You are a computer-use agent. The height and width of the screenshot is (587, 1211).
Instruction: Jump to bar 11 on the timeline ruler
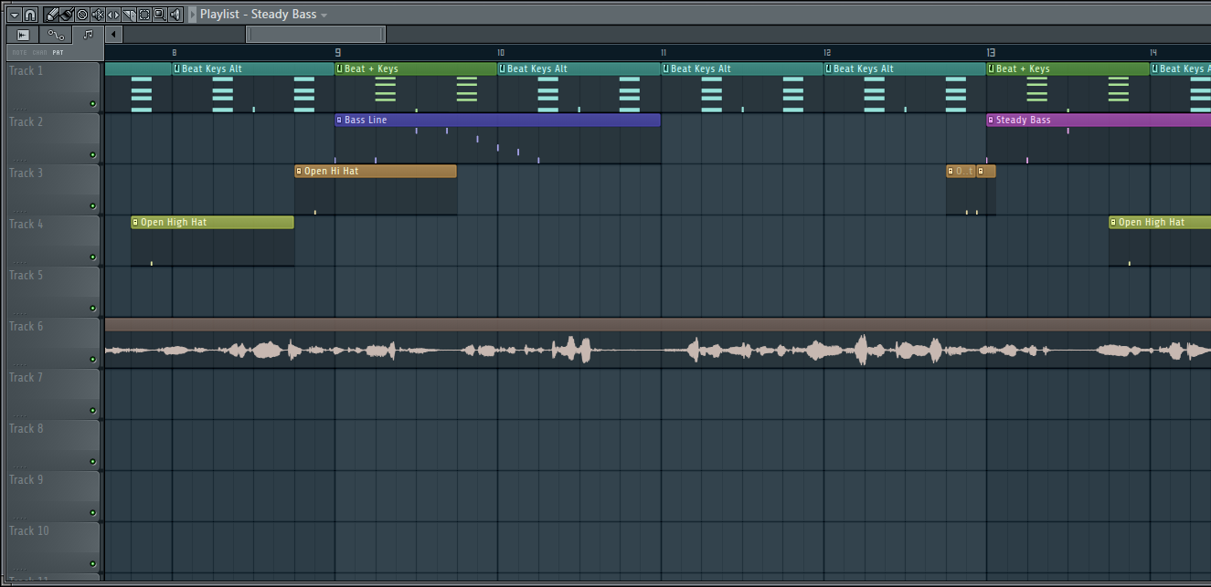664,53
